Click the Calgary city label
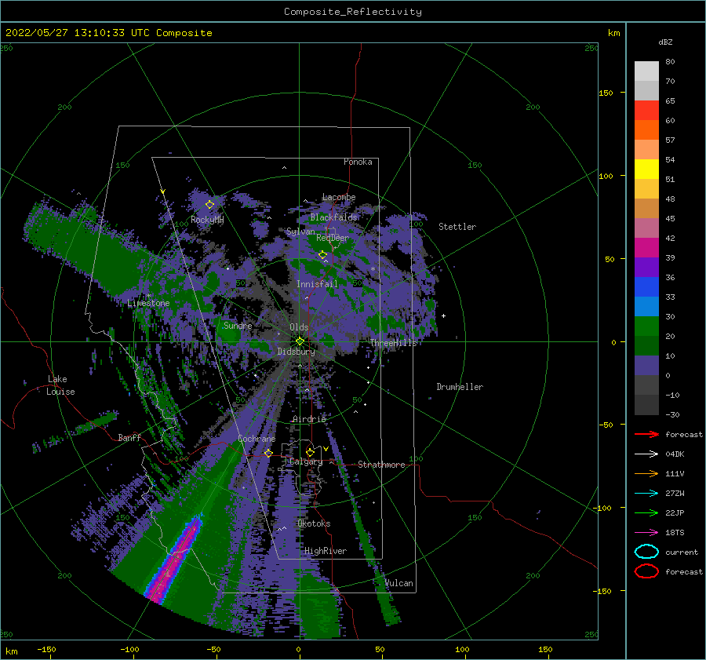Viewport: 706px width, 660px height. (306, 461)
